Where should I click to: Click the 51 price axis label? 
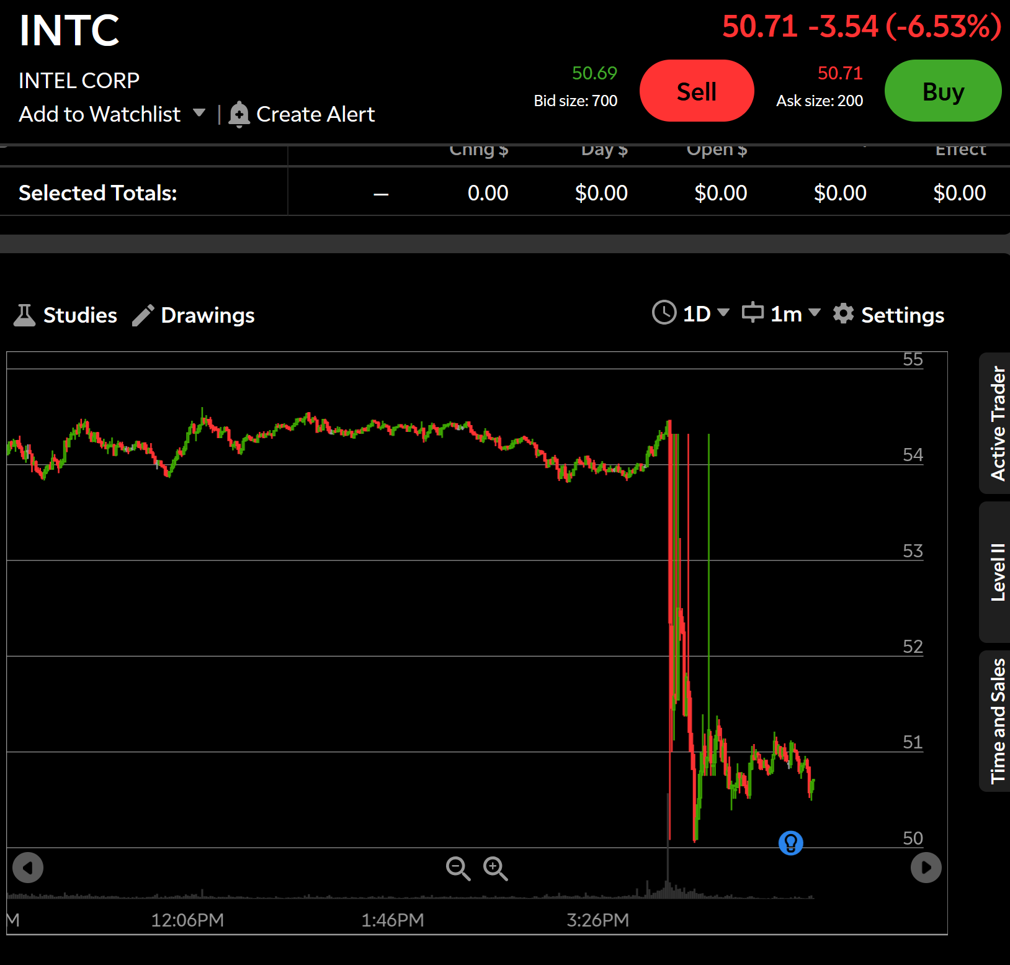(913, 742)
